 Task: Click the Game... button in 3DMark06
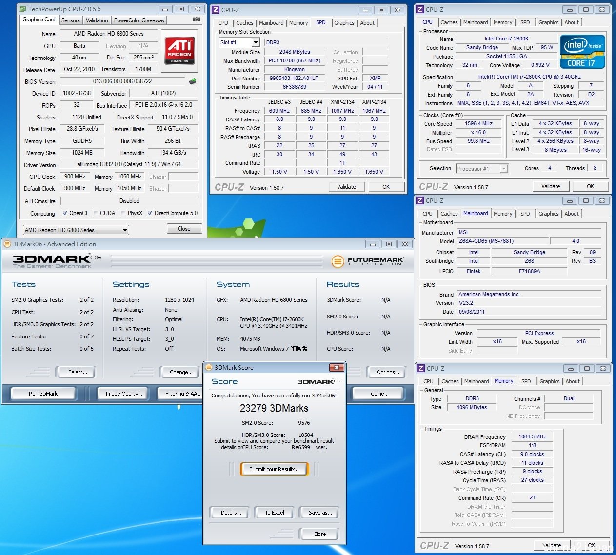pyautogui.click(x=379, y=394)
